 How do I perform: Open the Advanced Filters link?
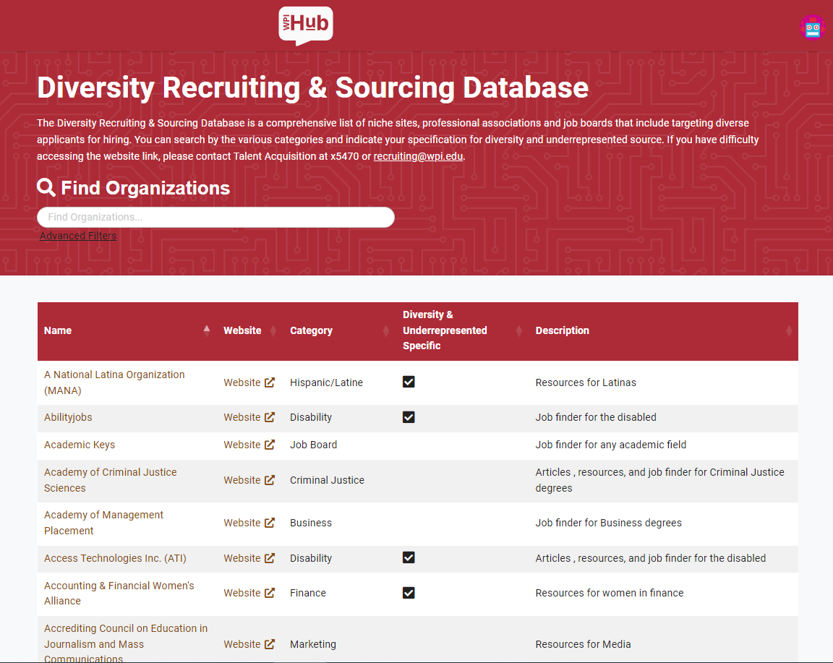click(78, 236)
